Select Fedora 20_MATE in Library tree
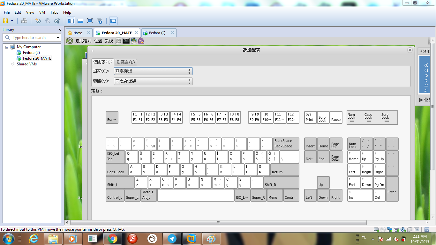The image size is (436, 245). (x=37, y=58)
